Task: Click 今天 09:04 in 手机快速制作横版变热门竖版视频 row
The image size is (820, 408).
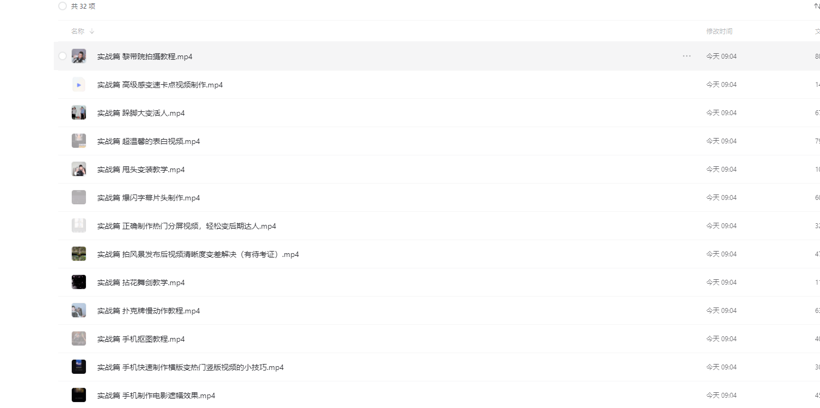Action: [x=721, y=367]
